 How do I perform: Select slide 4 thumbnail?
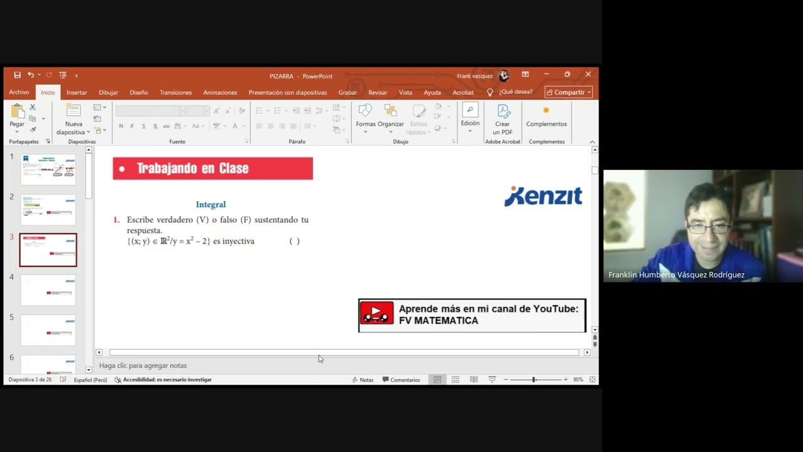click(48, 290)
